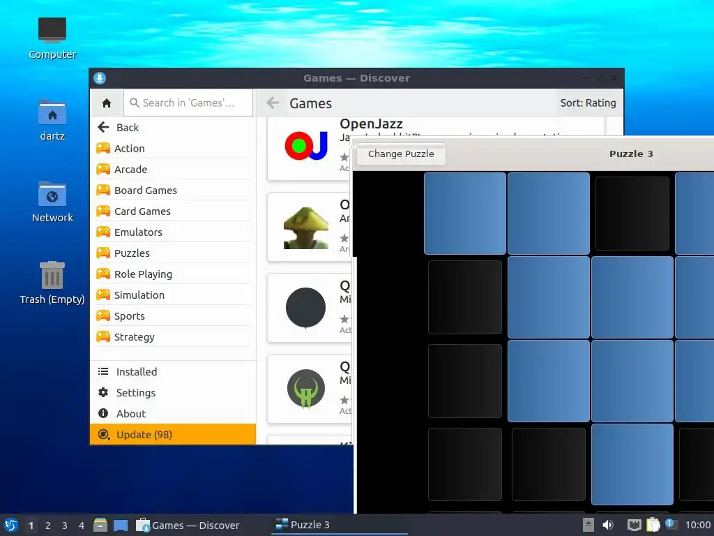Open the application launcher menu in the taskbar
Viewport: 714px width, 536px height.
click(x=11, y=525)
